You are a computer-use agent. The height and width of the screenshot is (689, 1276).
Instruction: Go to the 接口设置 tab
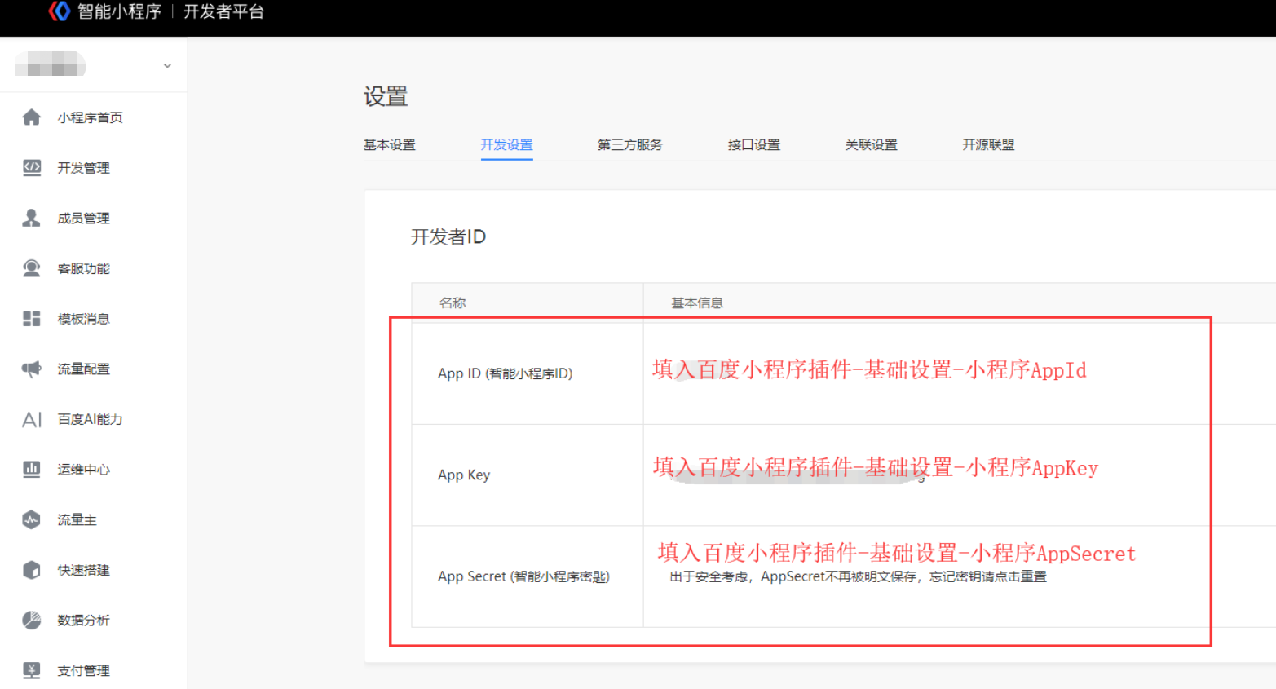pyautogui.click(x=753, y=145)
